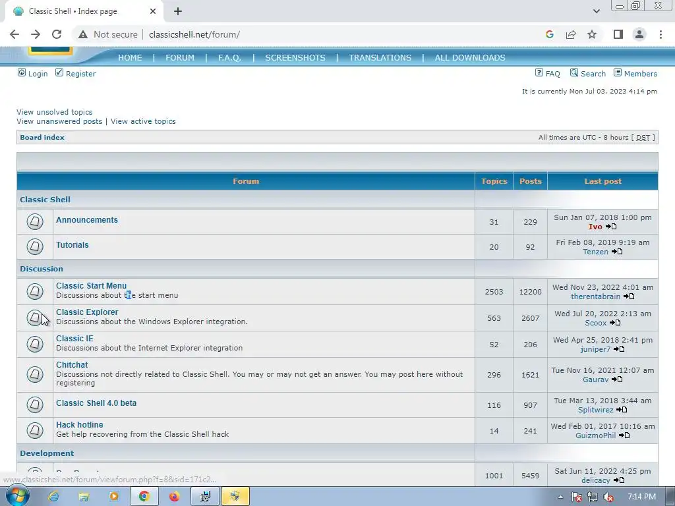View latest post icon beside Gaurav

(617, 379)
